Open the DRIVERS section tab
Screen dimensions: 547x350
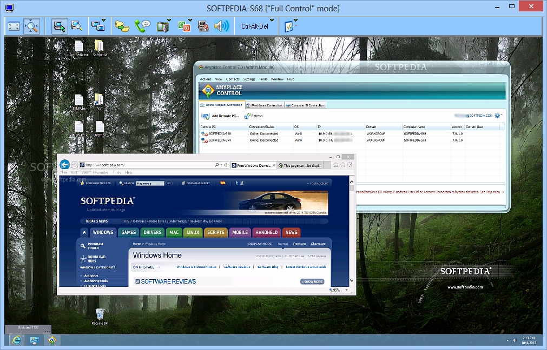153,232
